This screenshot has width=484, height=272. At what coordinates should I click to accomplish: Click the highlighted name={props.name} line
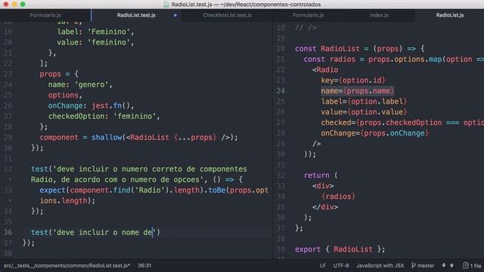(358, 91)
